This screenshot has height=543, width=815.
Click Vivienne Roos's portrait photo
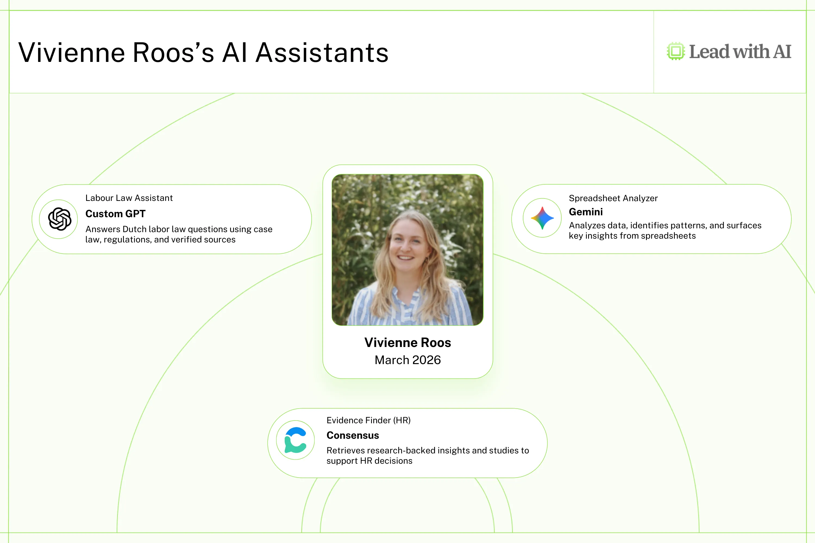pyautogui.click(x=407, y=250)
